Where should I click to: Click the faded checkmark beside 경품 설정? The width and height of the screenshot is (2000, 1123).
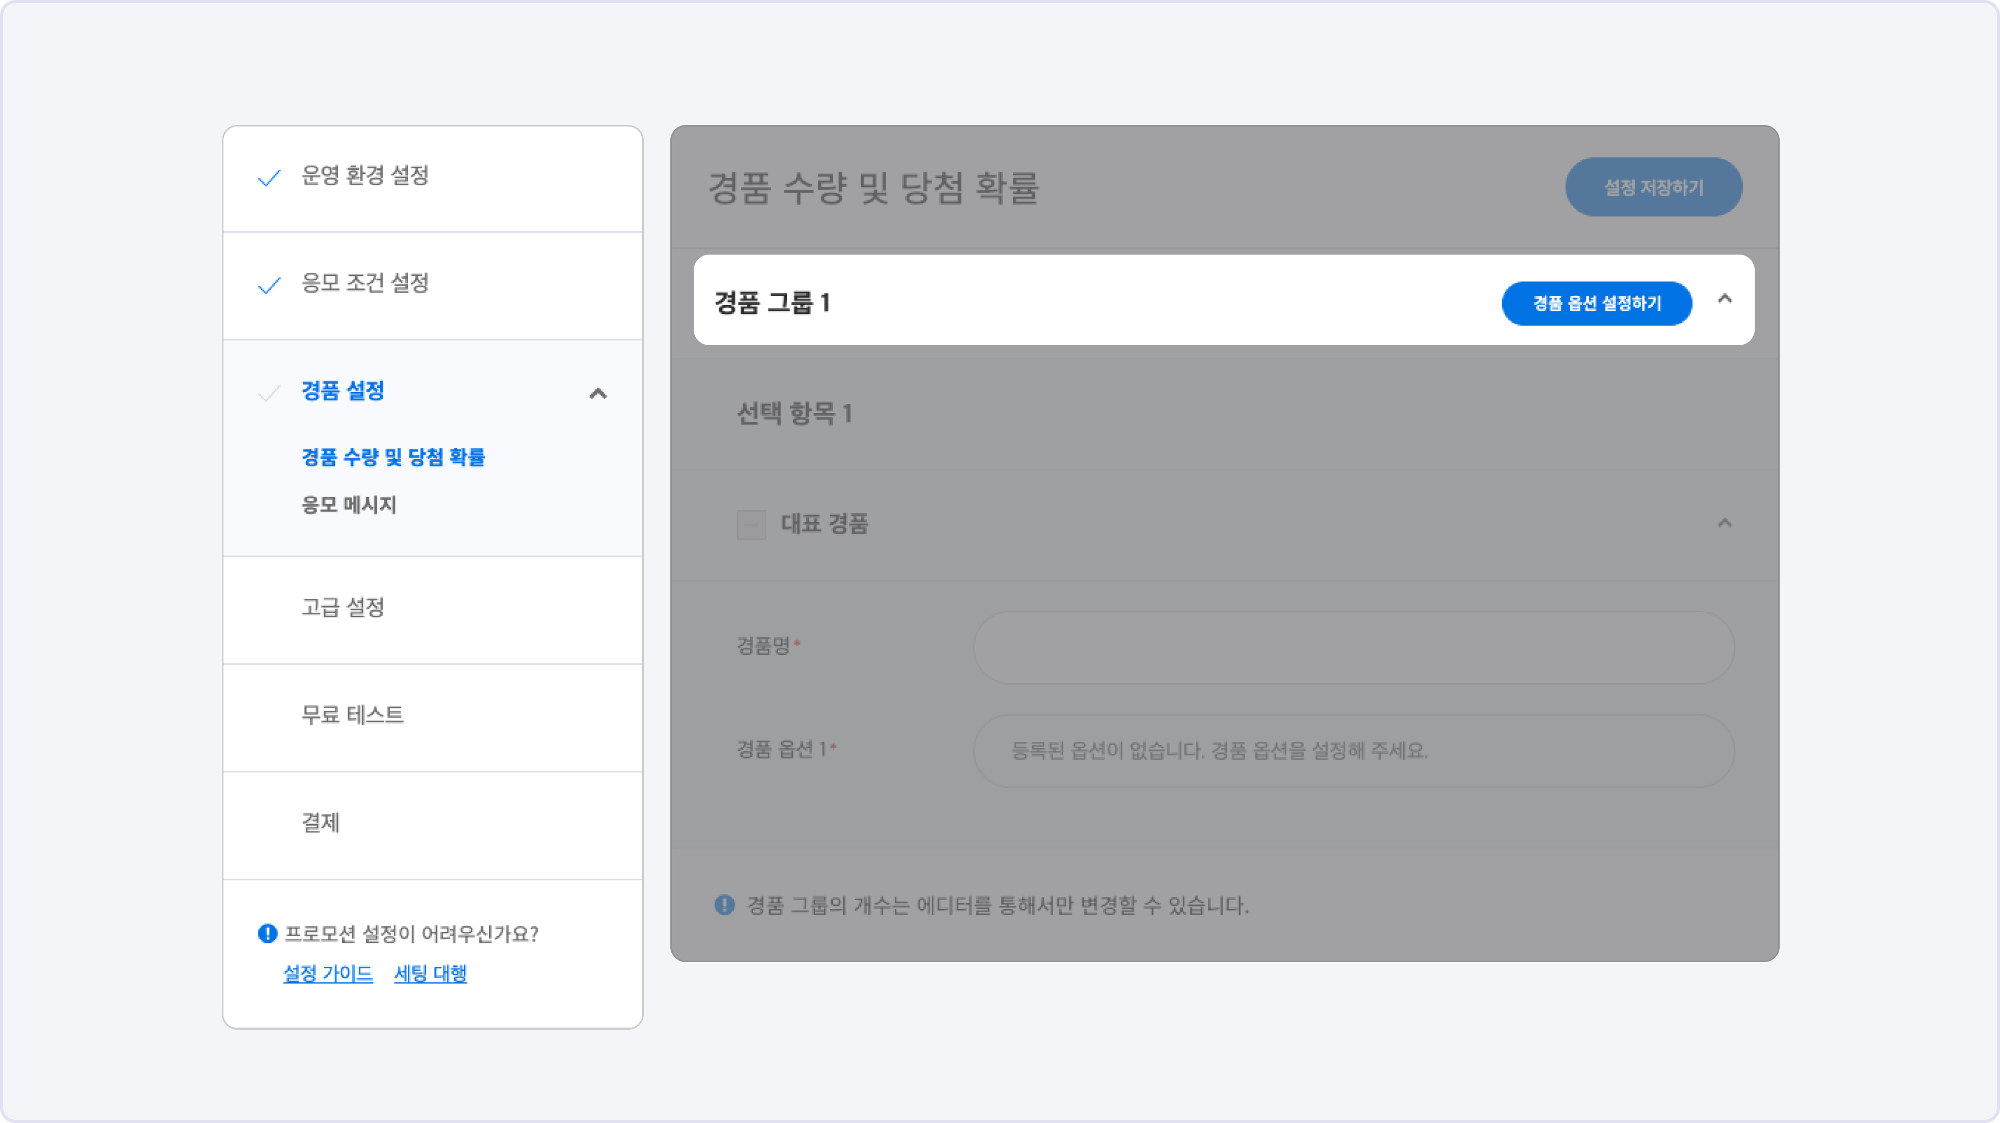(269, 394)
